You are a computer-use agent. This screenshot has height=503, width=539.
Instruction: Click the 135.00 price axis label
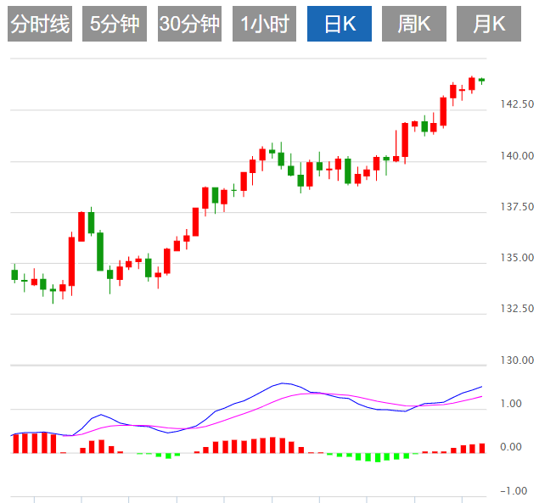[516, 258]
